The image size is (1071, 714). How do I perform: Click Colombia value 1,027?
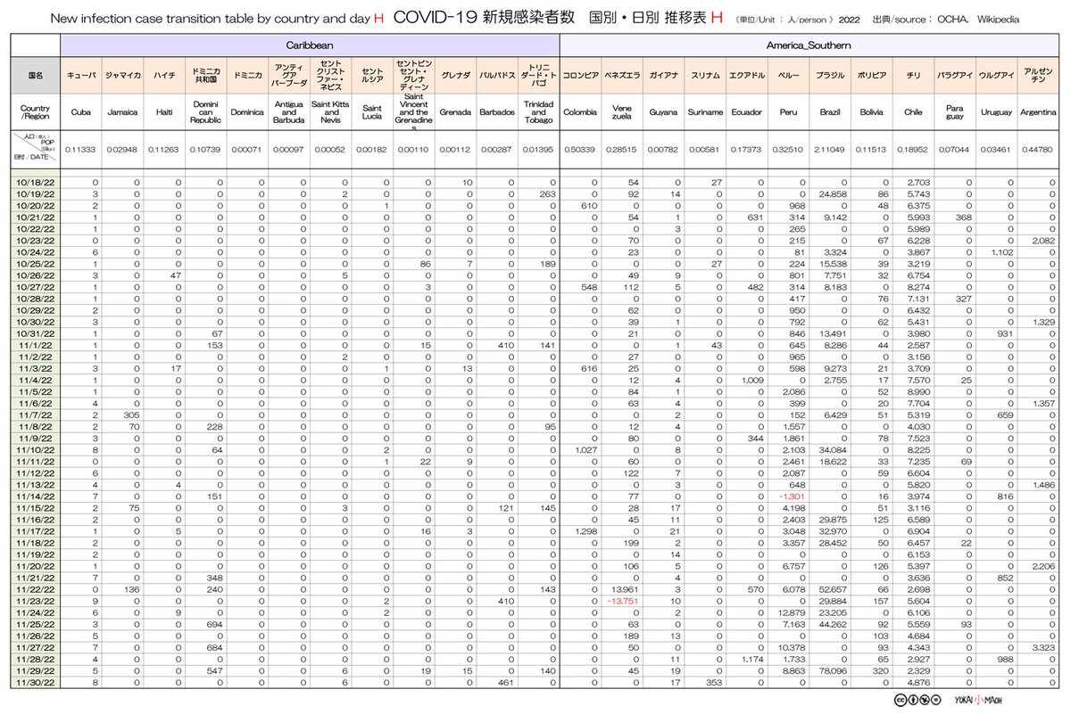point(584,451)
